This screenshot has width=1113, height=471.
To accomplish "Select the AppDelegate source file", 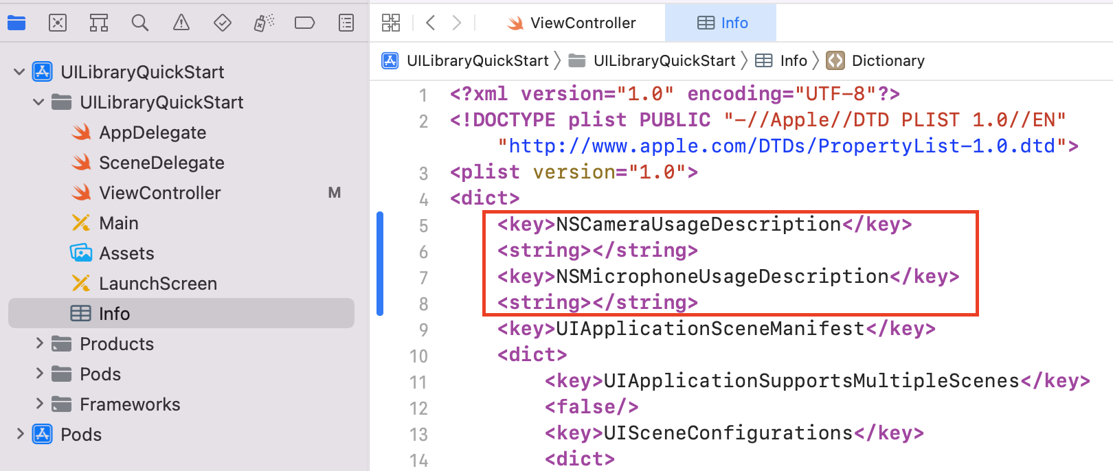I will pyautogui.click(x=153, y=132).
